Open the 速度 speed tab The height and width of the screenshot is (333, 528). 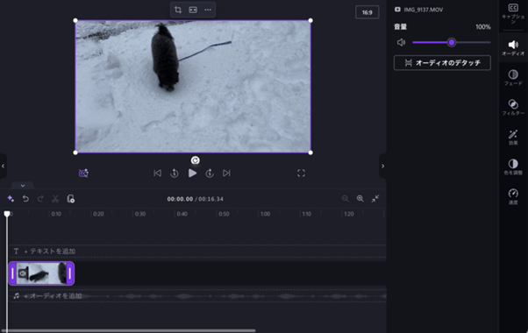513,196
